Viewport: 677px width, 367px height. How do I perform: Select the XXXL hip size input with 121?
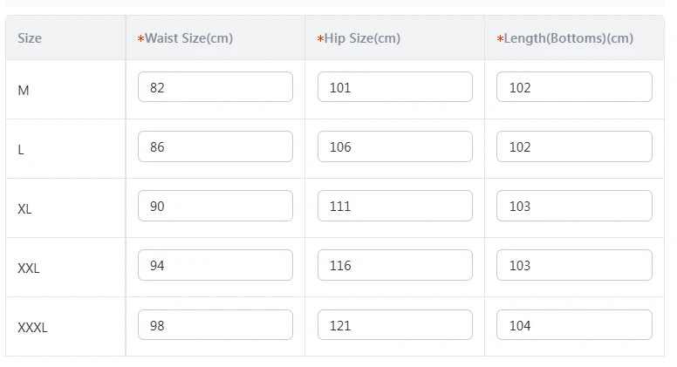(x=394, y=325)
